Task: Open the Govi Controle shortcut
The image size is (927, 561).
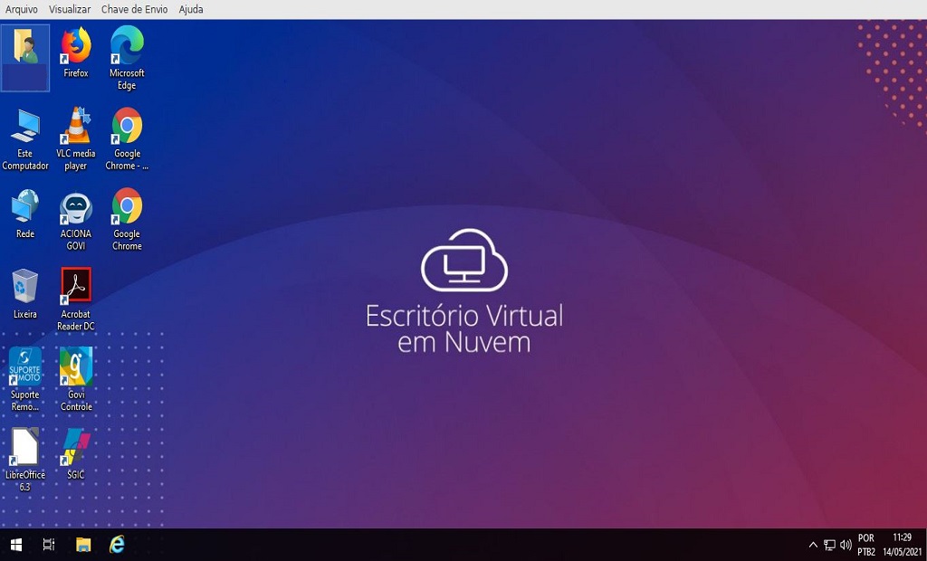Action: click(76, 366)
